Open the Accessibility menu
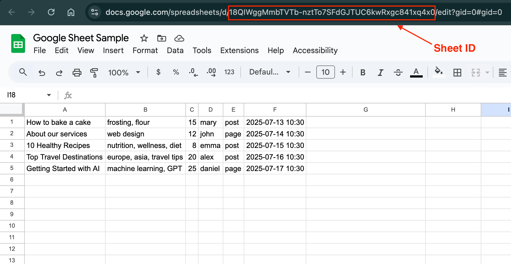 point(315,50)
